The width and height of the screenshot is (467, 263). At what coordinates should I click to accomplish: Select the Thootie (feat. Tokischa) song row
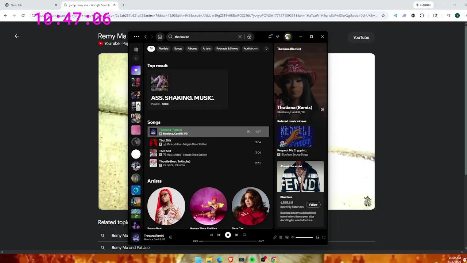click(208, 163)
